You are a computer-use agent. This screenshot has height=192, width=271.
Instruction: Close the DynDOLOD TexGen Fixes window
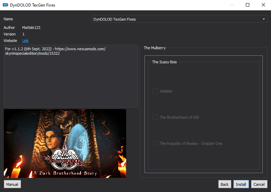[x=263, y=5]
